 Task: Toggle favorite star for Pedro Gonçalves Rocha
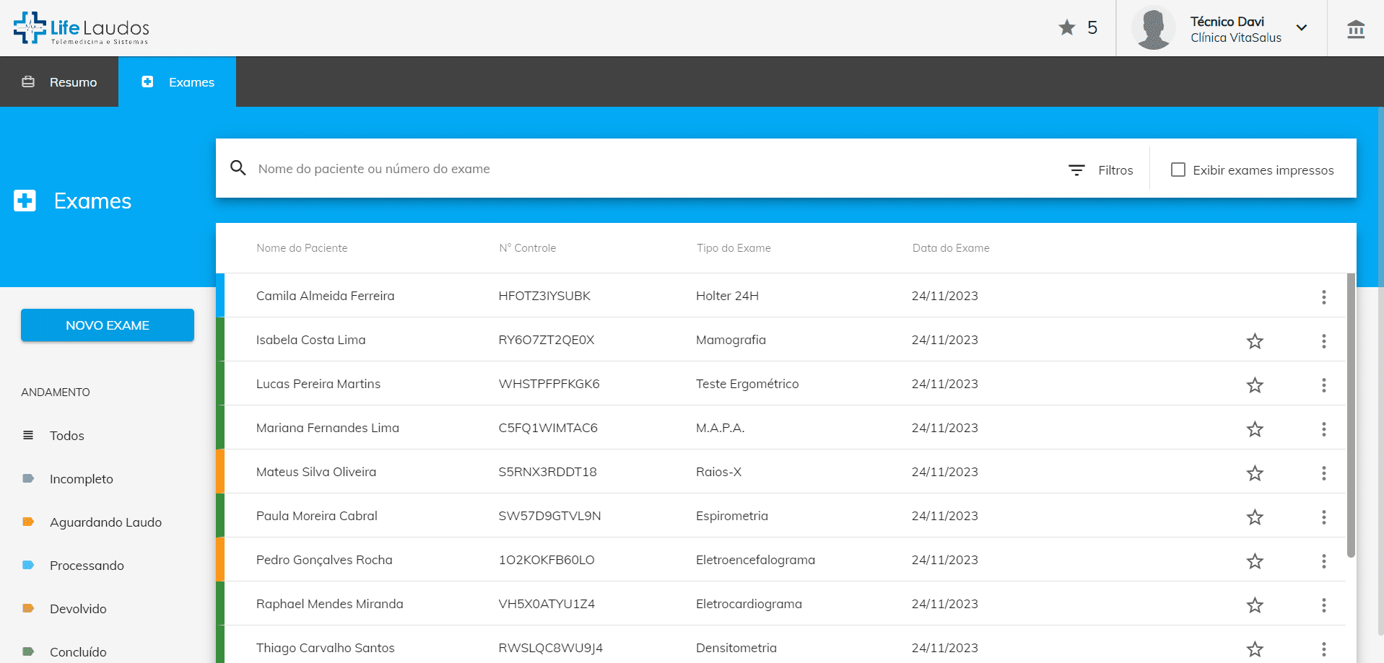click(1254, 561)
